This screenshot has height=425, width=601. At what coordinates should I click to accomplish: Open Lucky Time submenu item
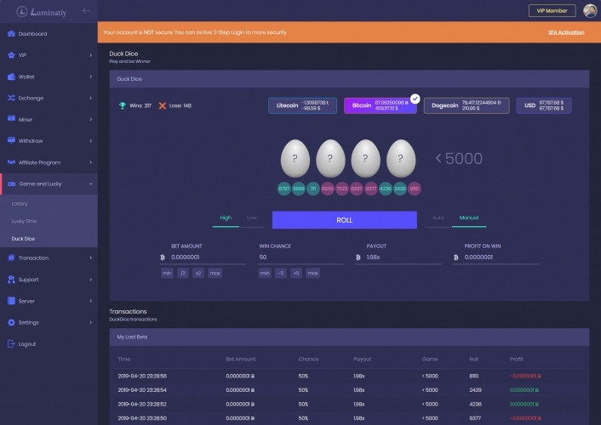tap(24, 221)
